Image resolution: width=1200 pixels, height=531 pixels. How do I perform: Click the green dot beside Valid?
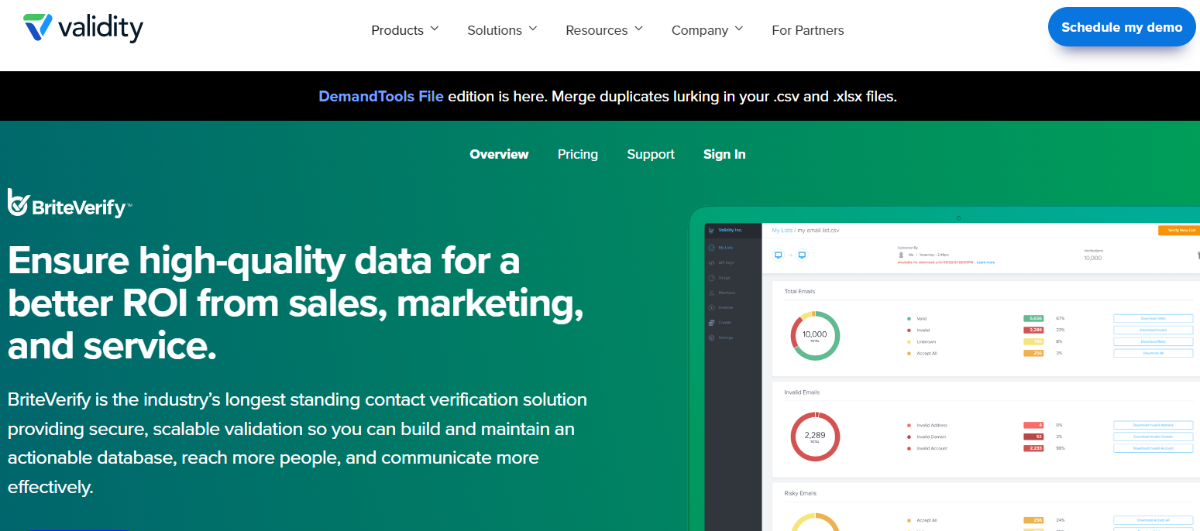[909, 318]
